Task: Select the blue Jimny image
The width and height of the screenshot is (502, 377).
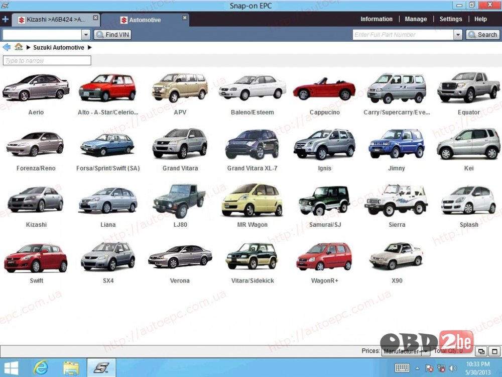Action: click(x=397, y=144)
